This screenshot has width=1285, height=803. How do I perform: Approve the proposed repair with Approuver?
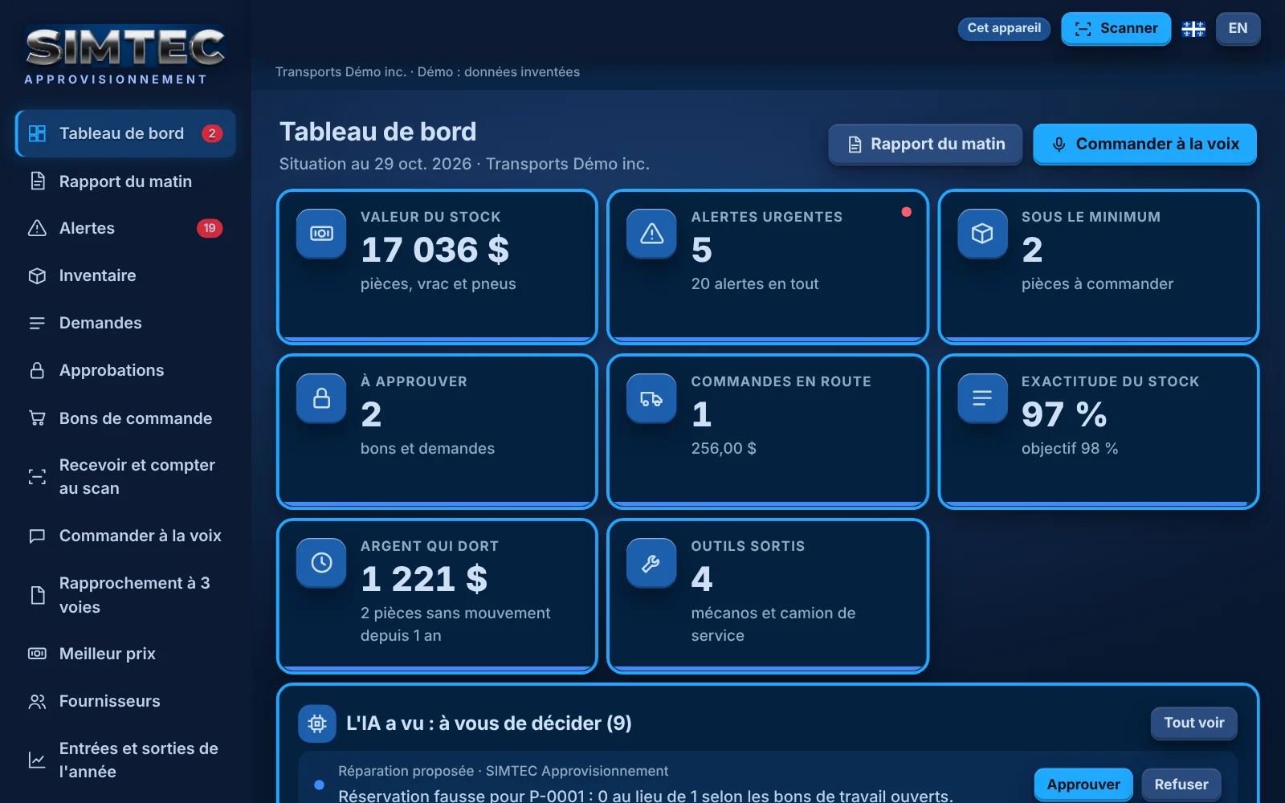pyautogui.click(x=1083, y=785)
